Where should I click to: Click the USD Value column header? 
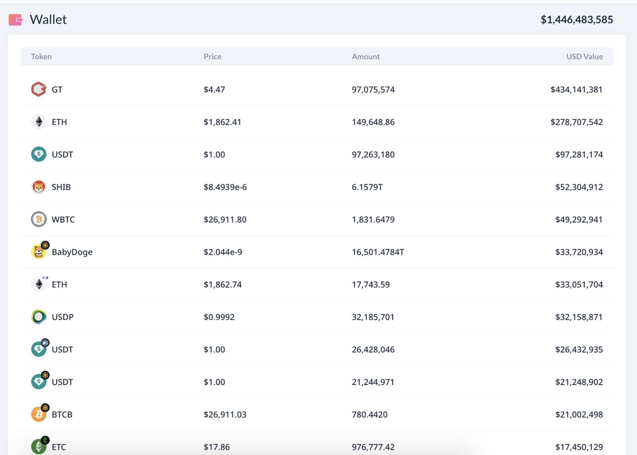584,56
